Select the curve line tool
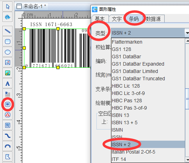This screenshot has height=163, width=189. [7, 136]
